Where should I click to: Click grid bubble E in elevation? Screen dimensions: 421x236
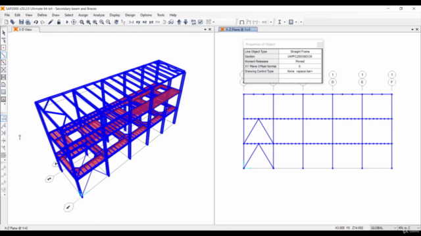click(362, 82)
